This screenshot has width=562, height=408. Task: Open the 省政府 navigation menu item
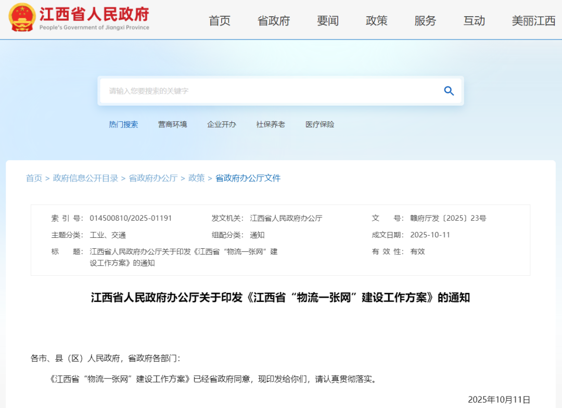(x=273, y=21)
